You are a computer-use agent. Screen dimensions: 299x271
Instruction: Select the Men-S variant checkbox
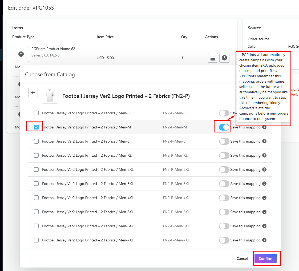[36, 113]
